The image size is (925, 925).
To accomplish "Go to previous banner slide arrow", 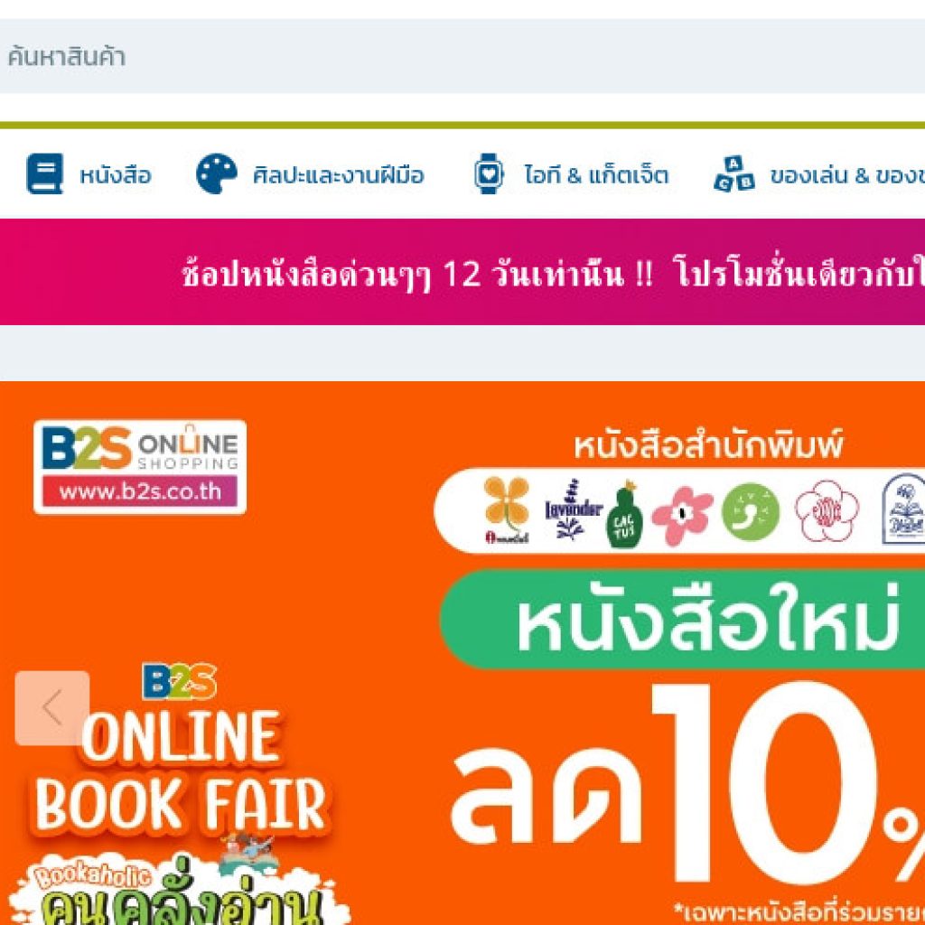I will [x=52, y=708].
